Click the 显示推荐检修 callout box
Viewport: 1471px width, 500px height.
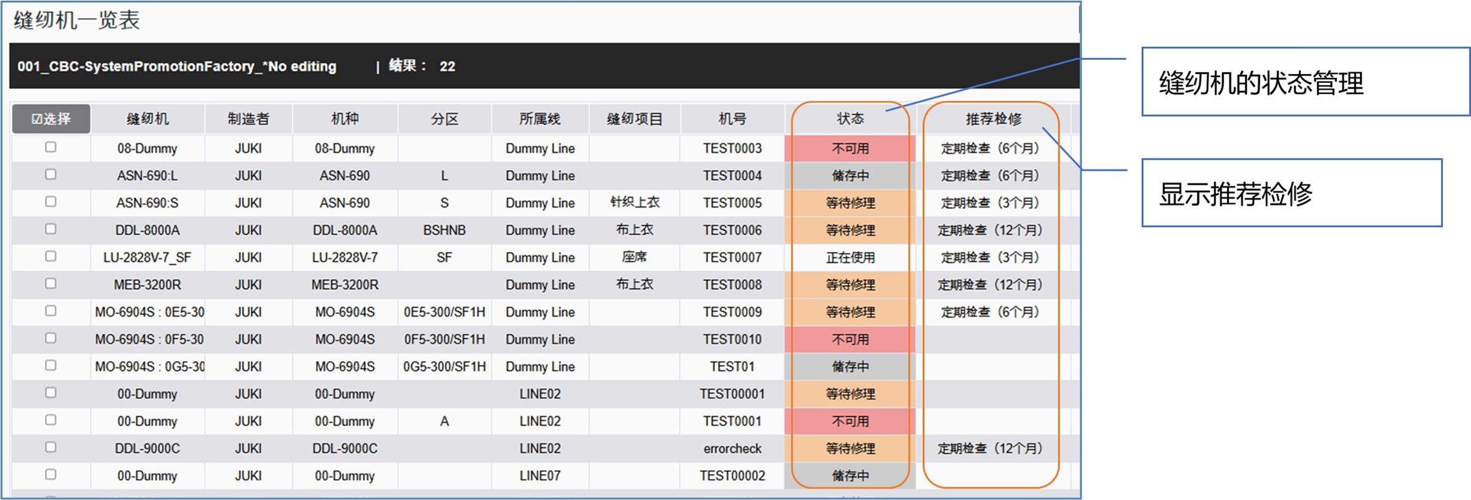coord(1291,193)
